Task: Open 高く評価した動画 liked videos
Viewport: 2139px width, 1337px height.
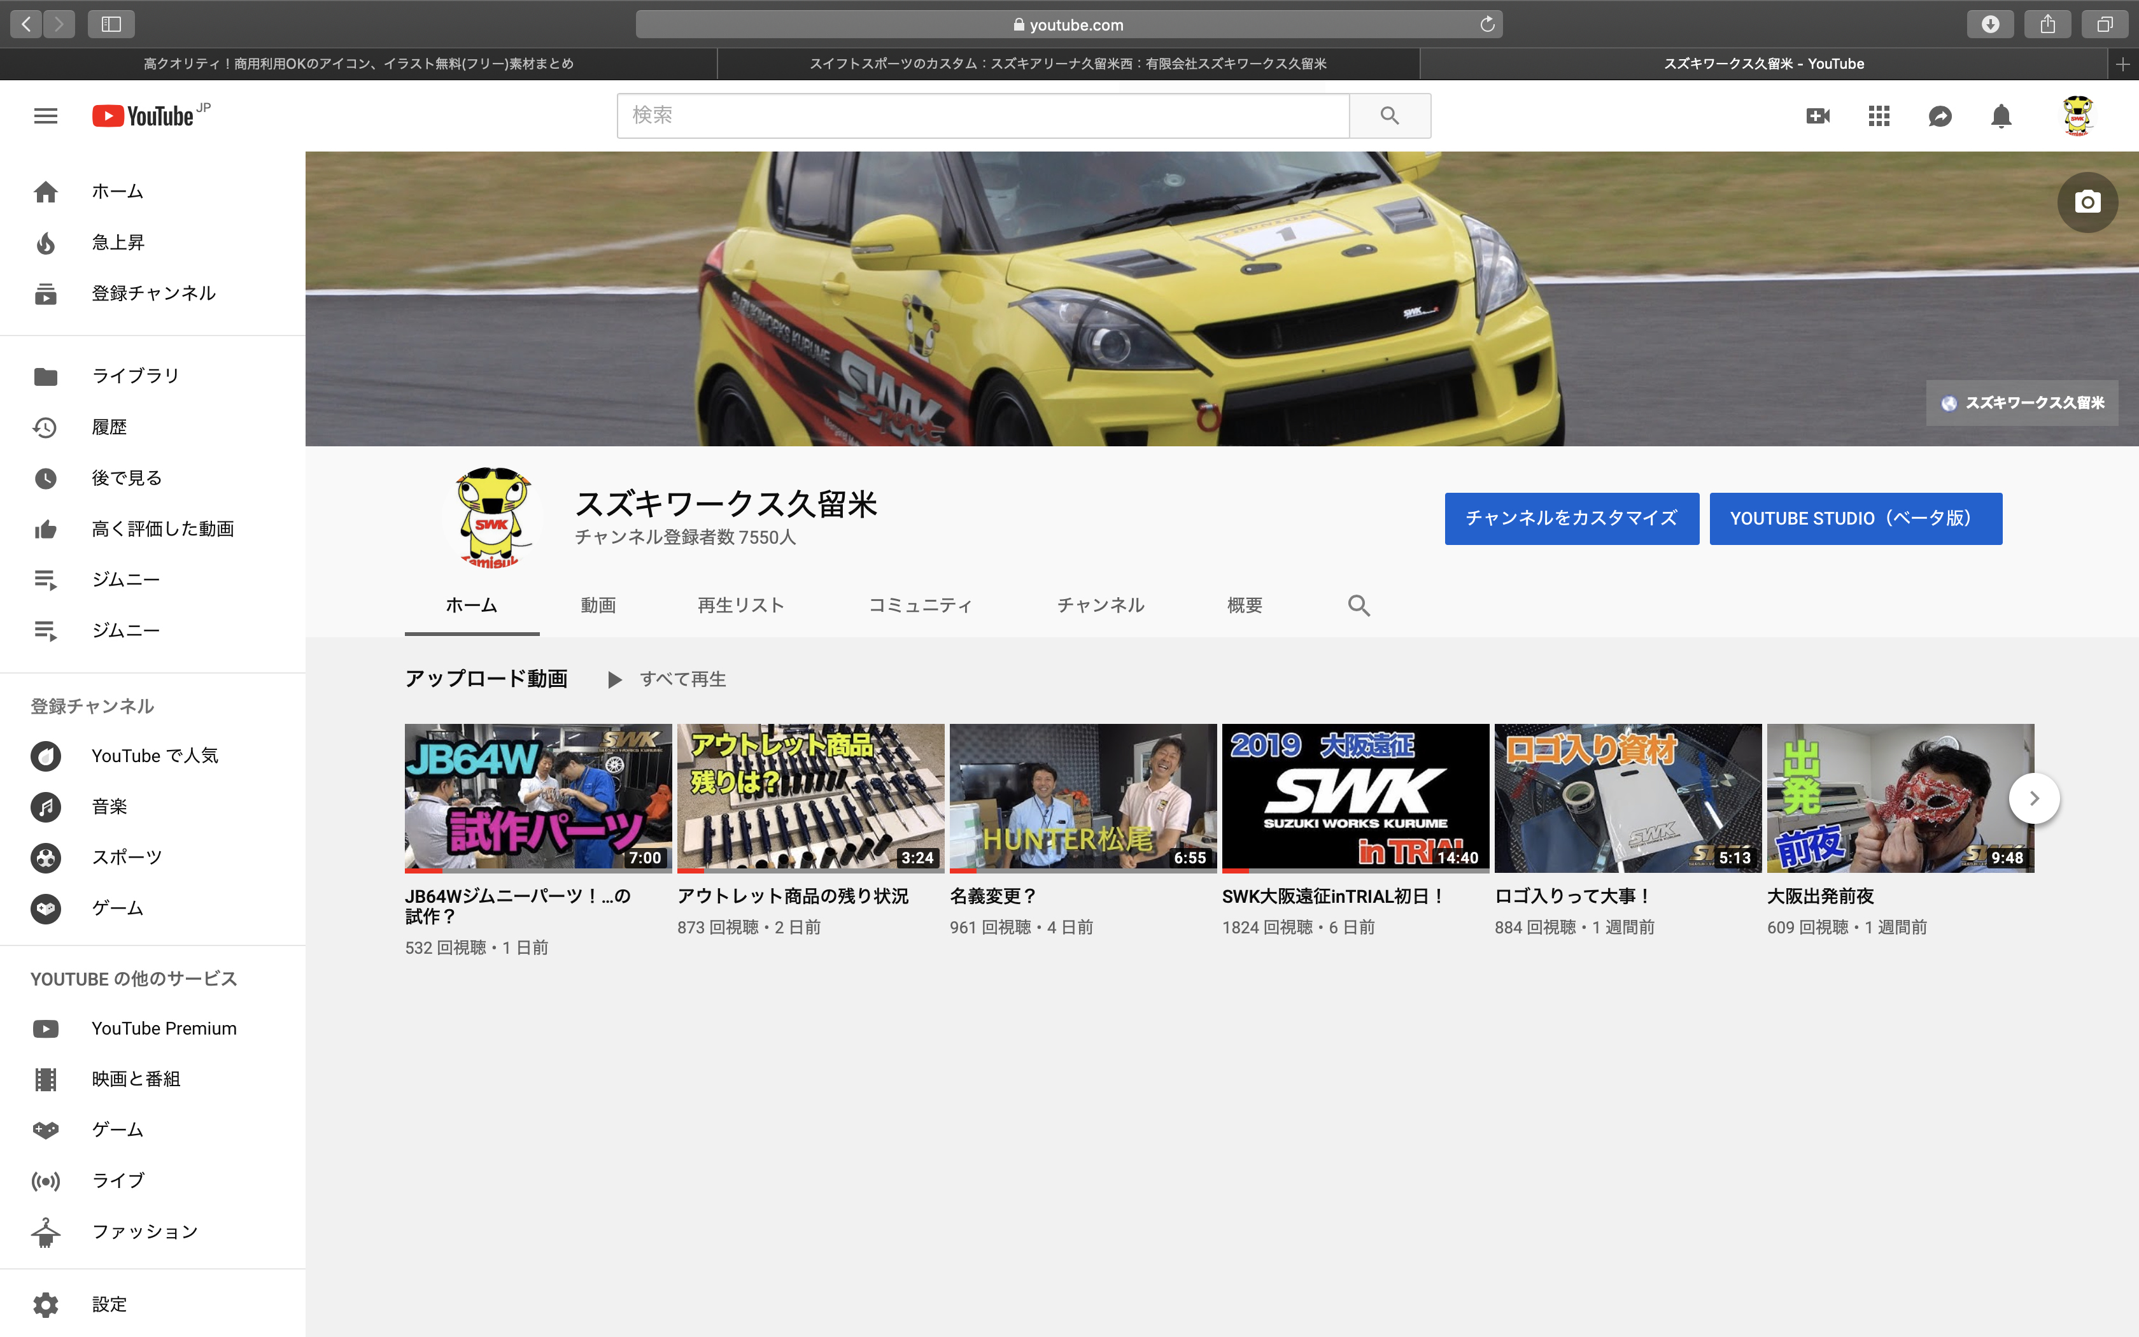Action: pyautogui.click(x=153, y=529)
